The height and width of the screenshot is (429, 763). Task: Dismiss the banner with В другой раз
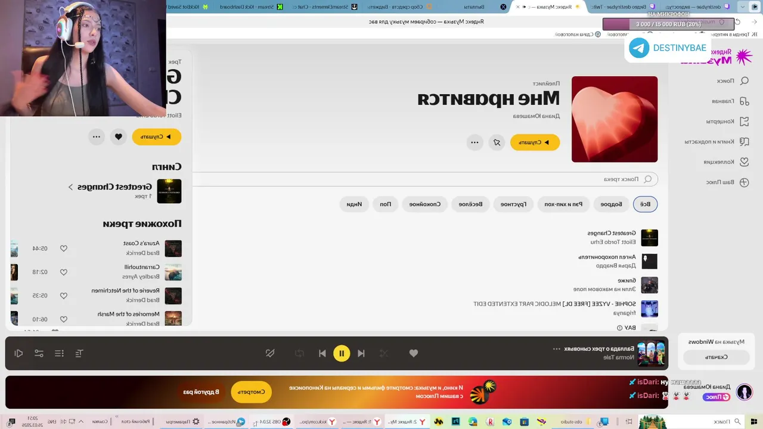201,392
